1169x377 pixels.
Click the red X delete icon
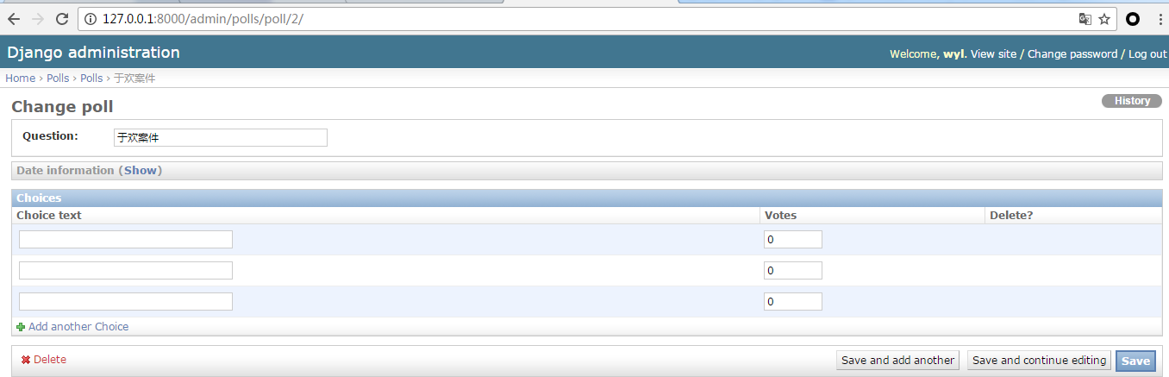26,360
